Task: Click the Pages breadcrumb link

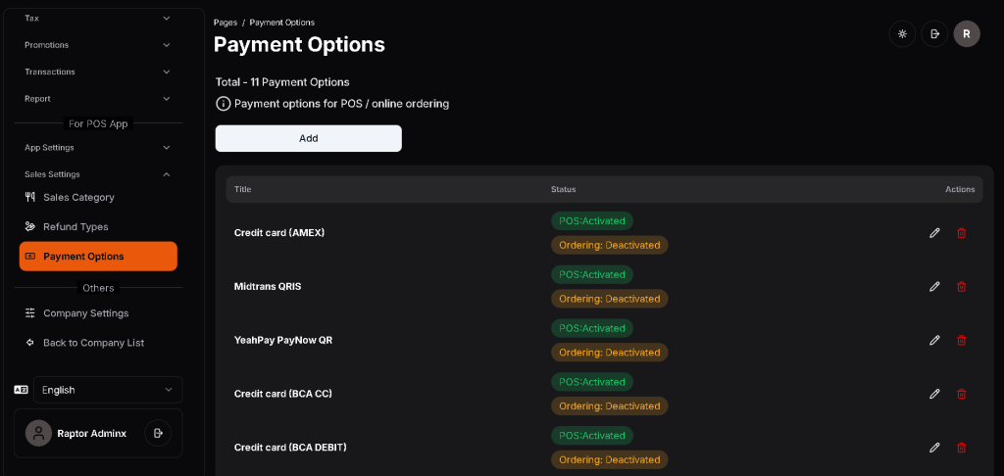Action: pos(226,22)
